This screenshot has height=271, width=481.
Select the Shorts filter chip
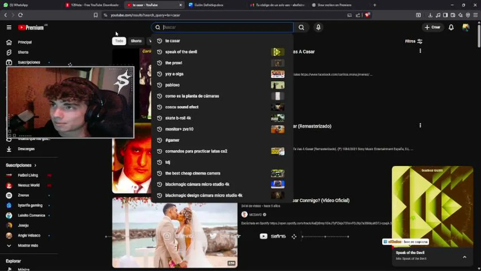coord(136,41)
